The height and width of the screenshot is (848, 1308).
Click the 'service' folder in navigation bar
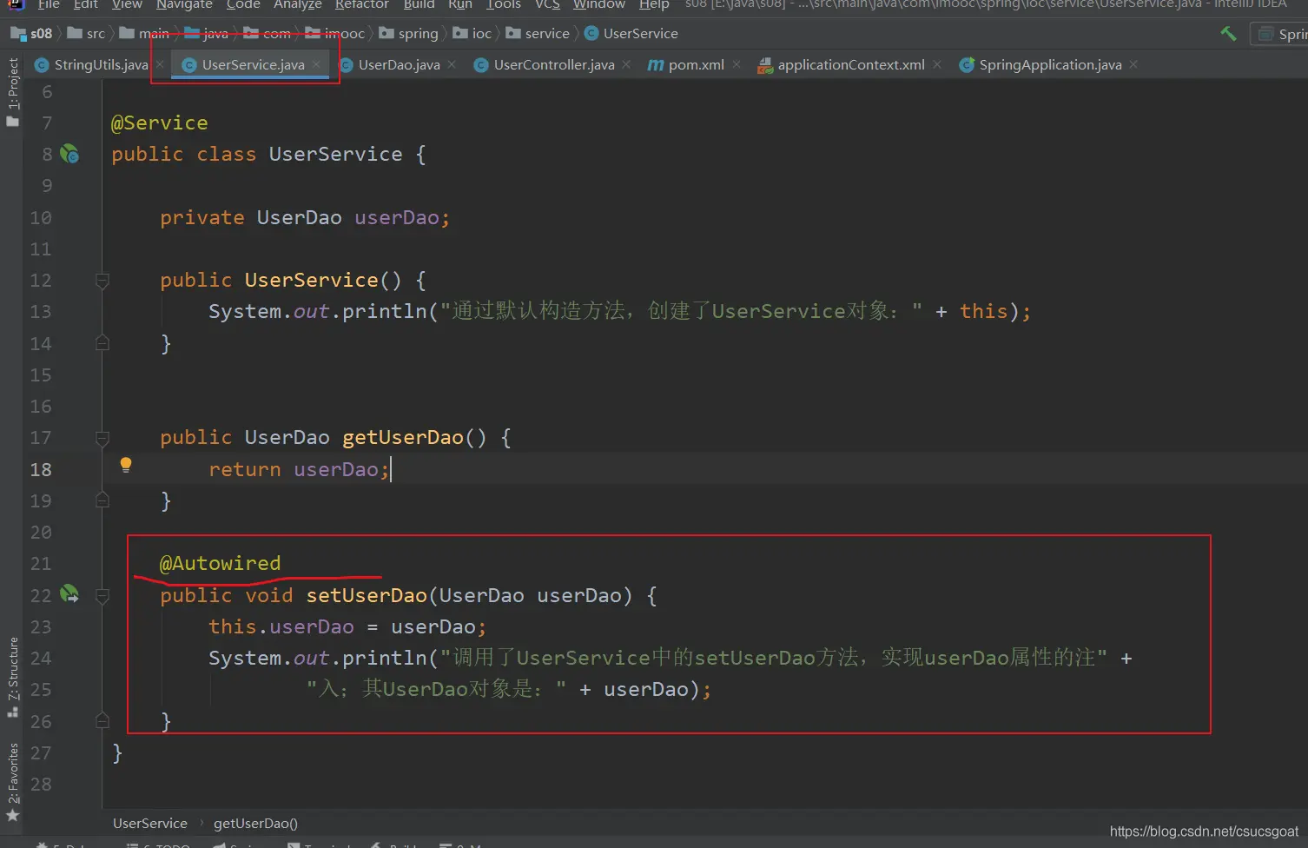click(546, 34)
